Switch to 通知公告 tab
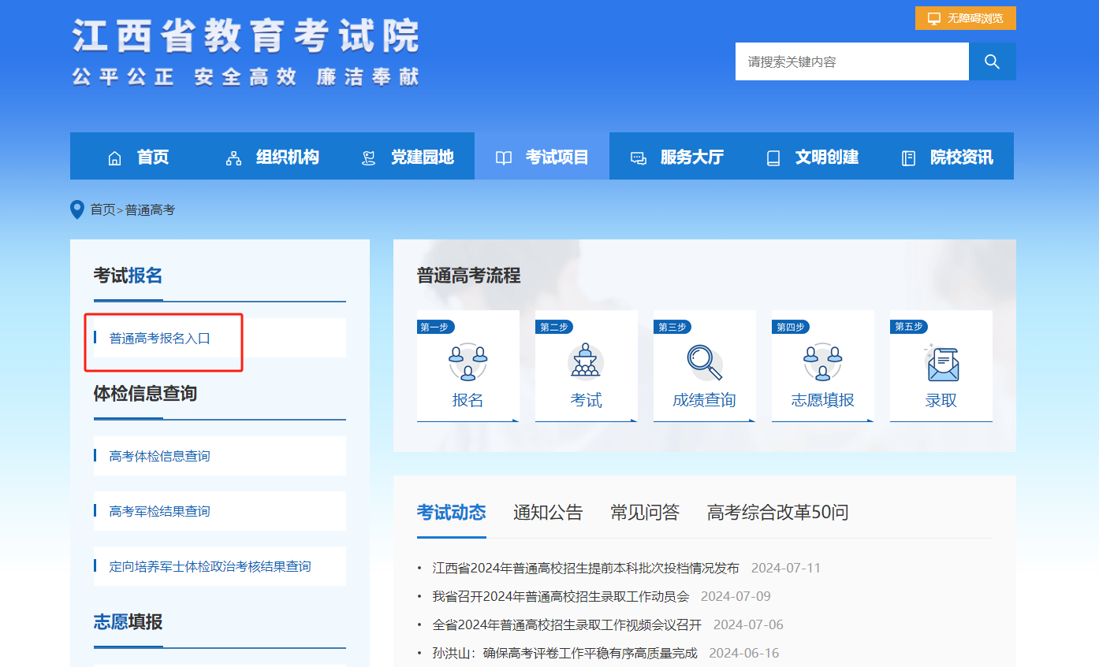Image resolution: width=1099 pixels, height=667 pixels. (x=548, y=513)
